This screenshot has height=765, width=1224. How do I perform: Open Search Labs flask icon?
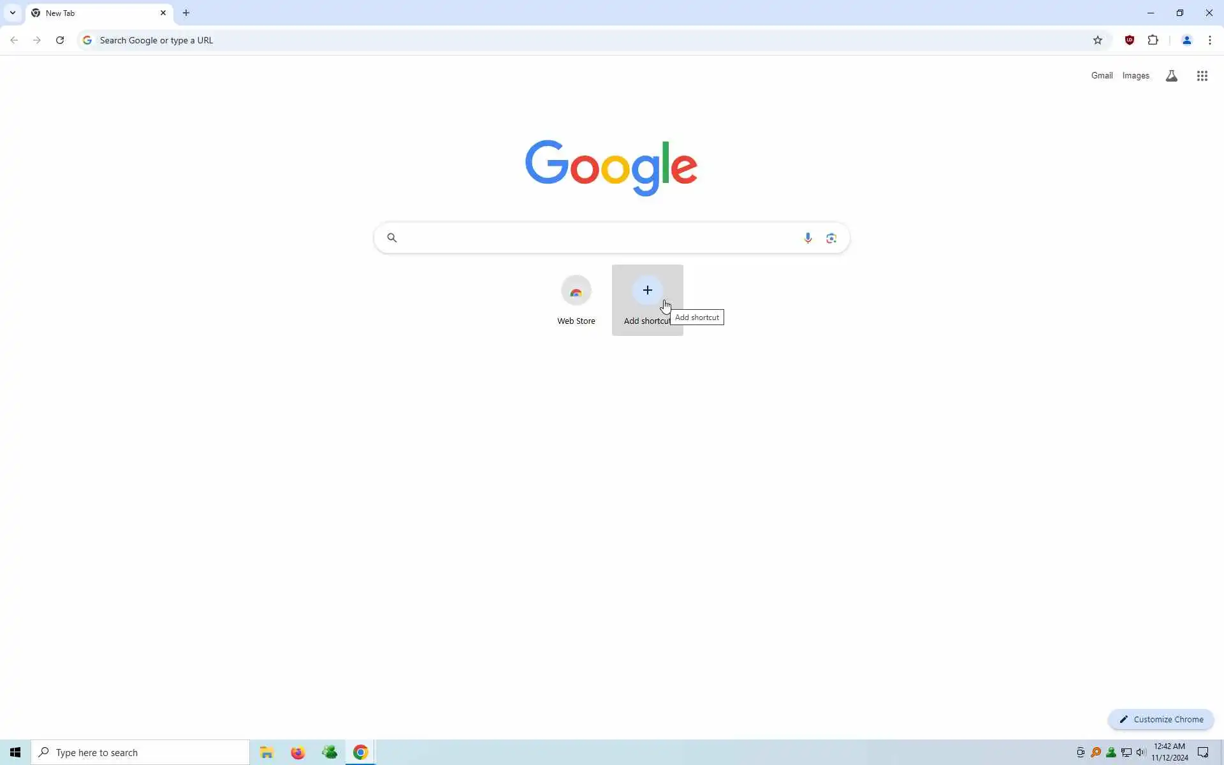[x=1171, y=76]
